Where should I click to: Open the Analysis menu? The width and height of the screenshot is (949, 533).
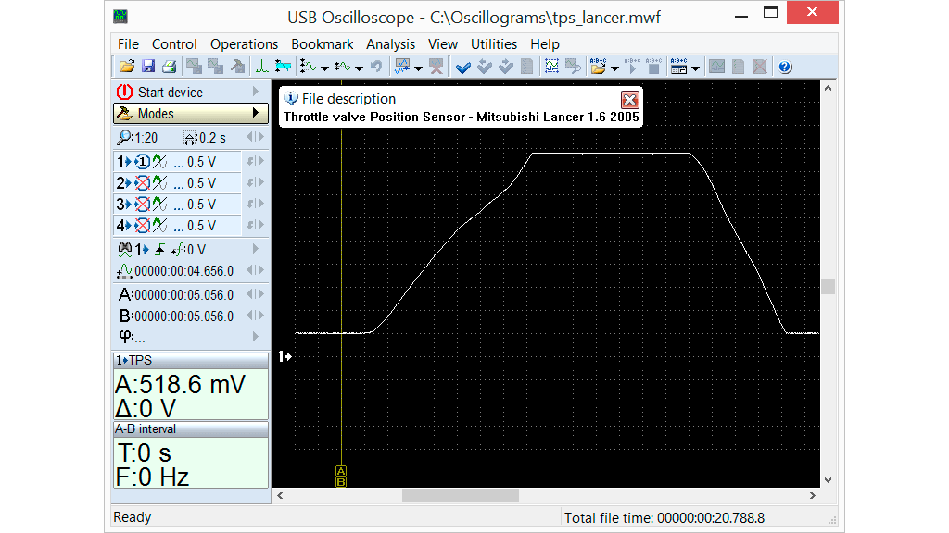click(x=390, y=44)
